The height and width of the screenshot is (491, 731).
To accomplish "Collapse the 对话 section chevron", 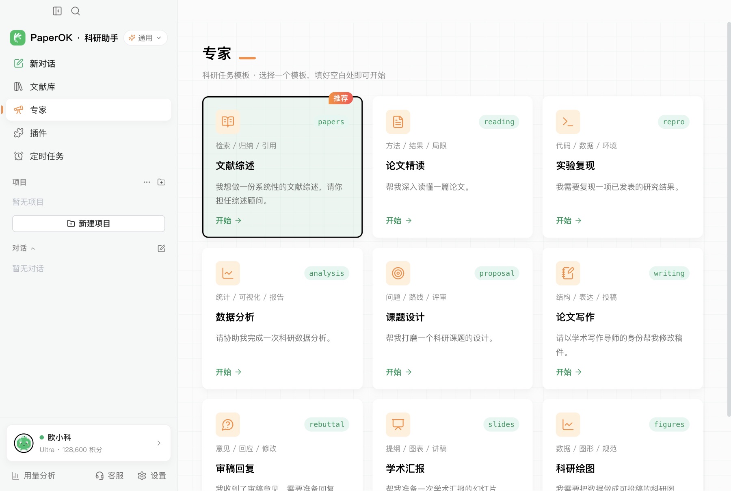I will coord(33,249).
